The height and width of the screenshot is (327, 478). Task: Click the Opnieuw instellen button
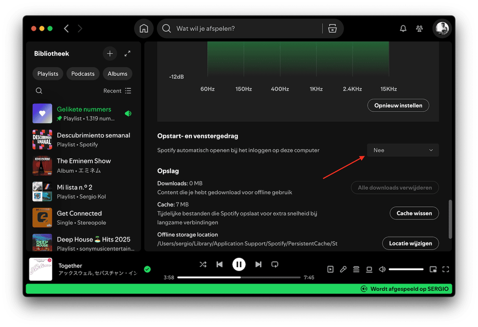(x=398, y=105)
